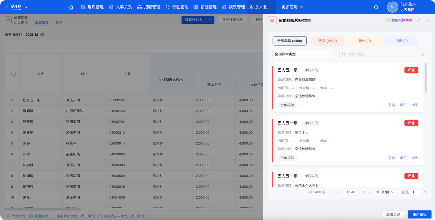
Task: Click the 核算所有人 button
Action: pos(194,20)
